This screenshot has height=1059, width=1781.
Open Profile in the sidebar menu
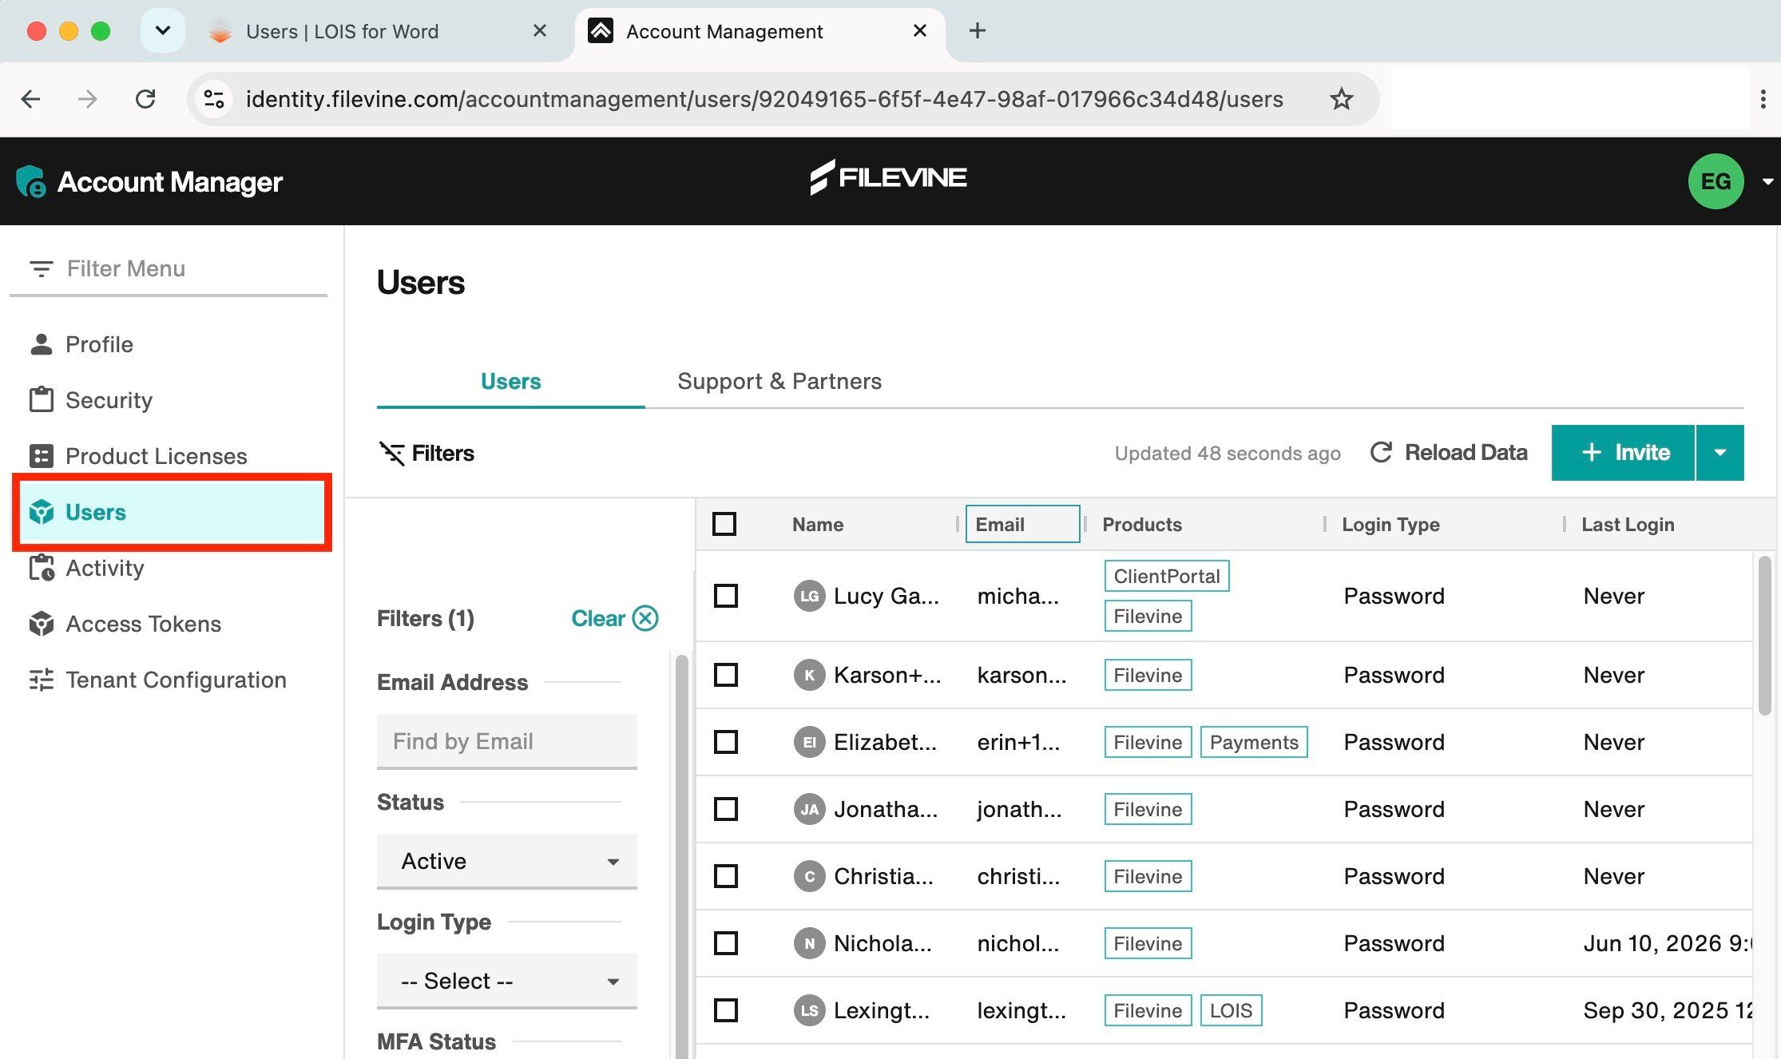99,344
